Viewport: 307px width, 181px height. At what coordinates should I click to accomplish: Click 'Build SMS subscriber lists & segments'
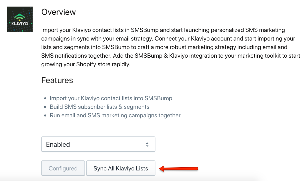click(x=99, y=107)
